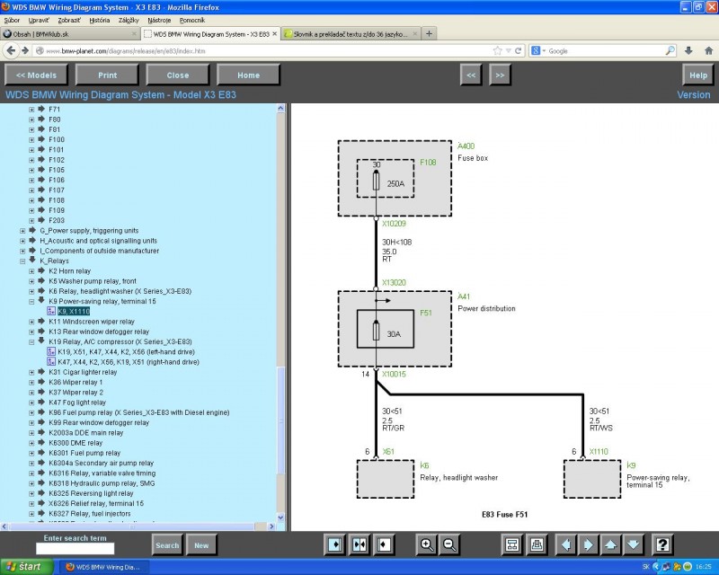Viewport: 719px width, 575px height.
Task: Collapse K19 Relay, A/C compressor node
Action: point(31,341)
